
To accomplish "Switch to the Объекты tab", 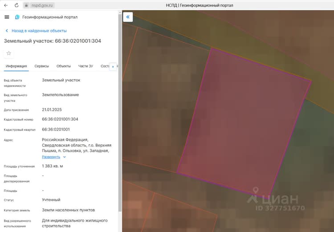I will [64, 66].
